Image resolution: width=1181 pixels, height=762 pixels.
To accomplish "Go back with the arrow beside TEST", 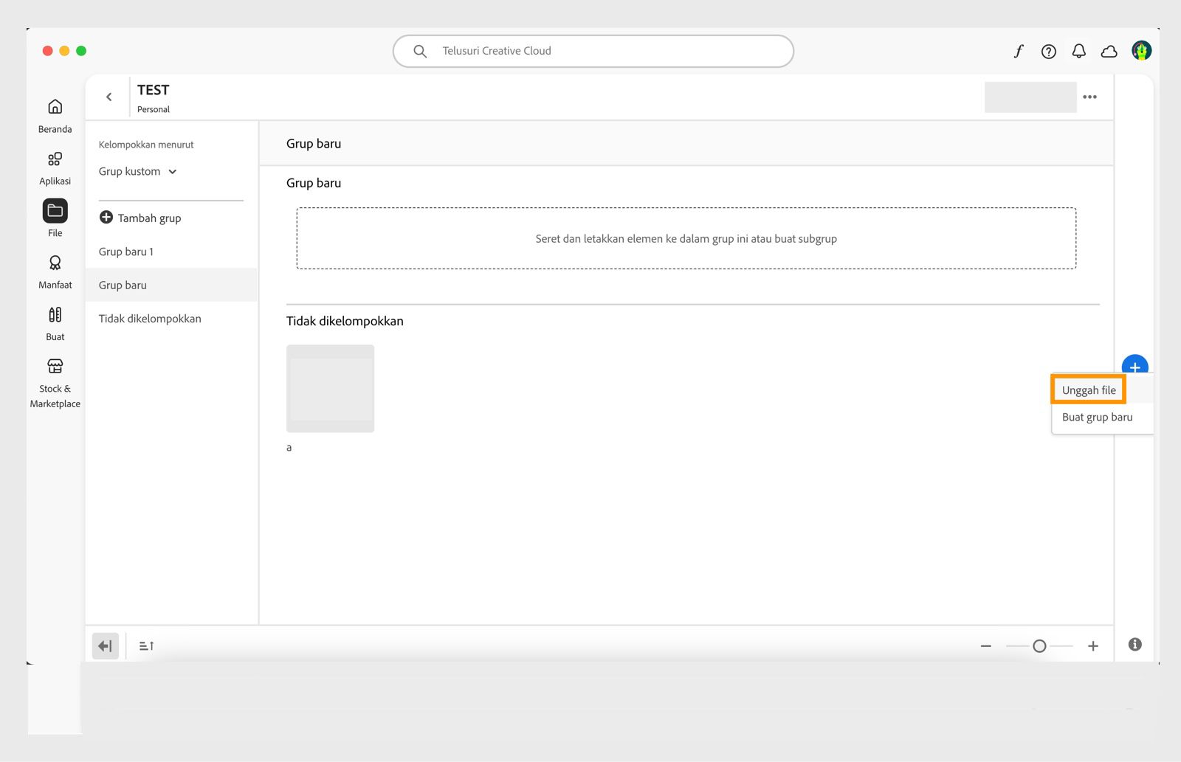I will click(x=109, y=97).
